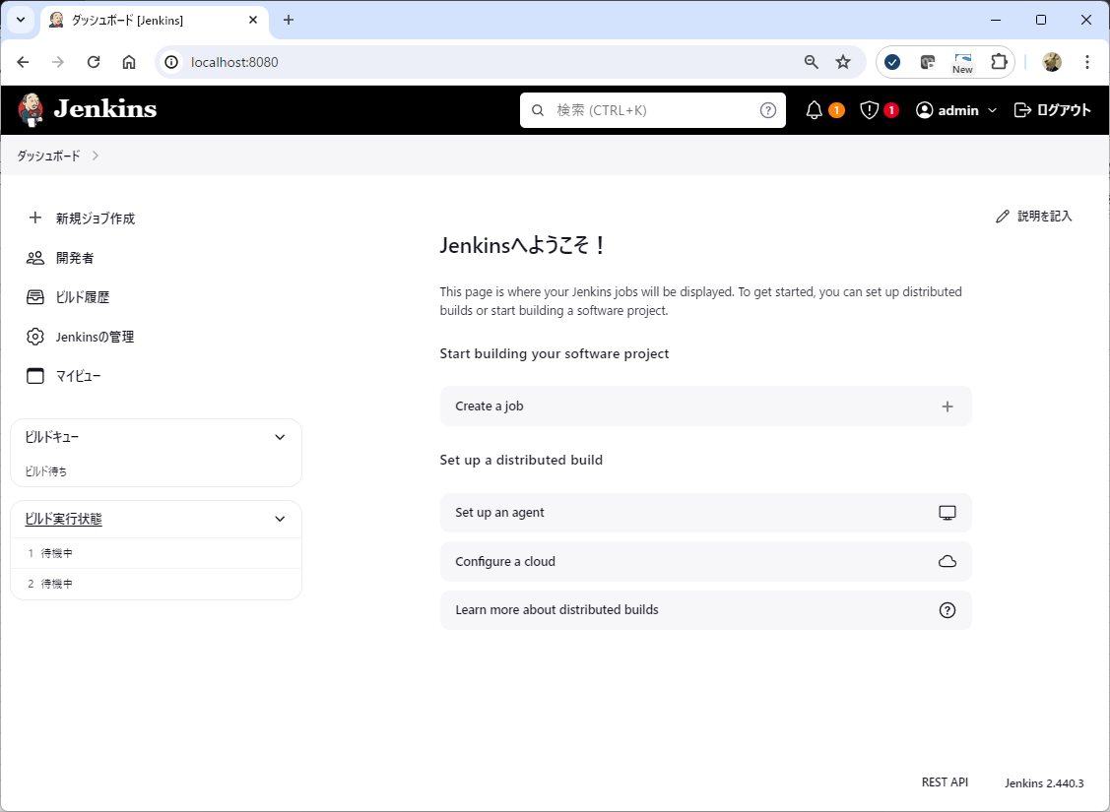The image size is (1110, 812).
Task: Click the red security alert count badge
Action: [x=891, y=110]
